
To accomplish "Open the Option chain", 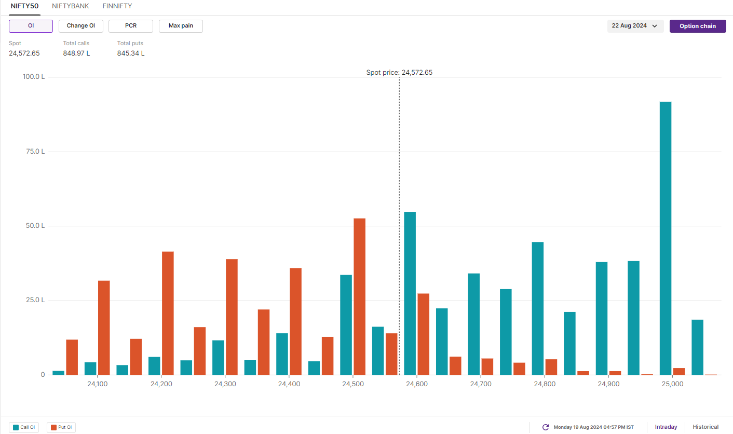I will click(x=698, y=26).
